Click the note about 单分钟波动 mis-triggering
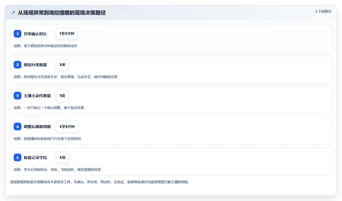 pyautogui.click(x=45, y=46)
